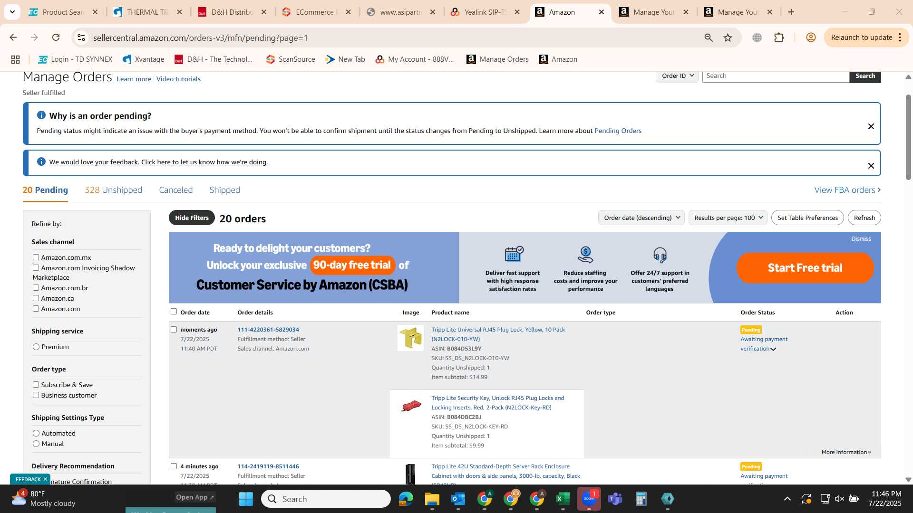Open Microsoft Teams from taskbar
This screenshot has width=913, height=513.
tap(615, 499)
